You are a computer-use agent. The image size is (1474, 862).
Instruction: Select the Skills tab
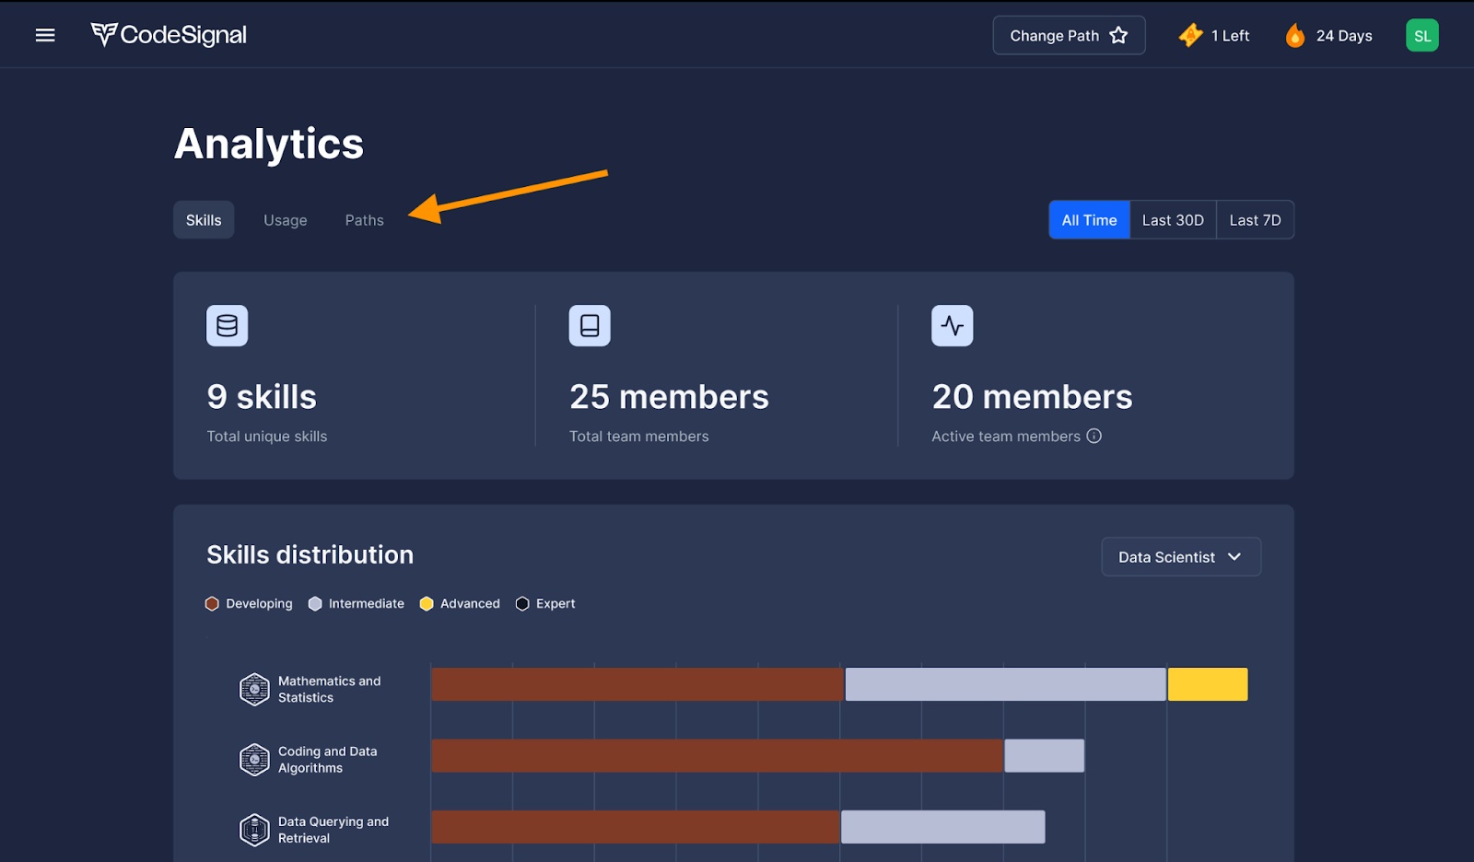pos(204,220)
